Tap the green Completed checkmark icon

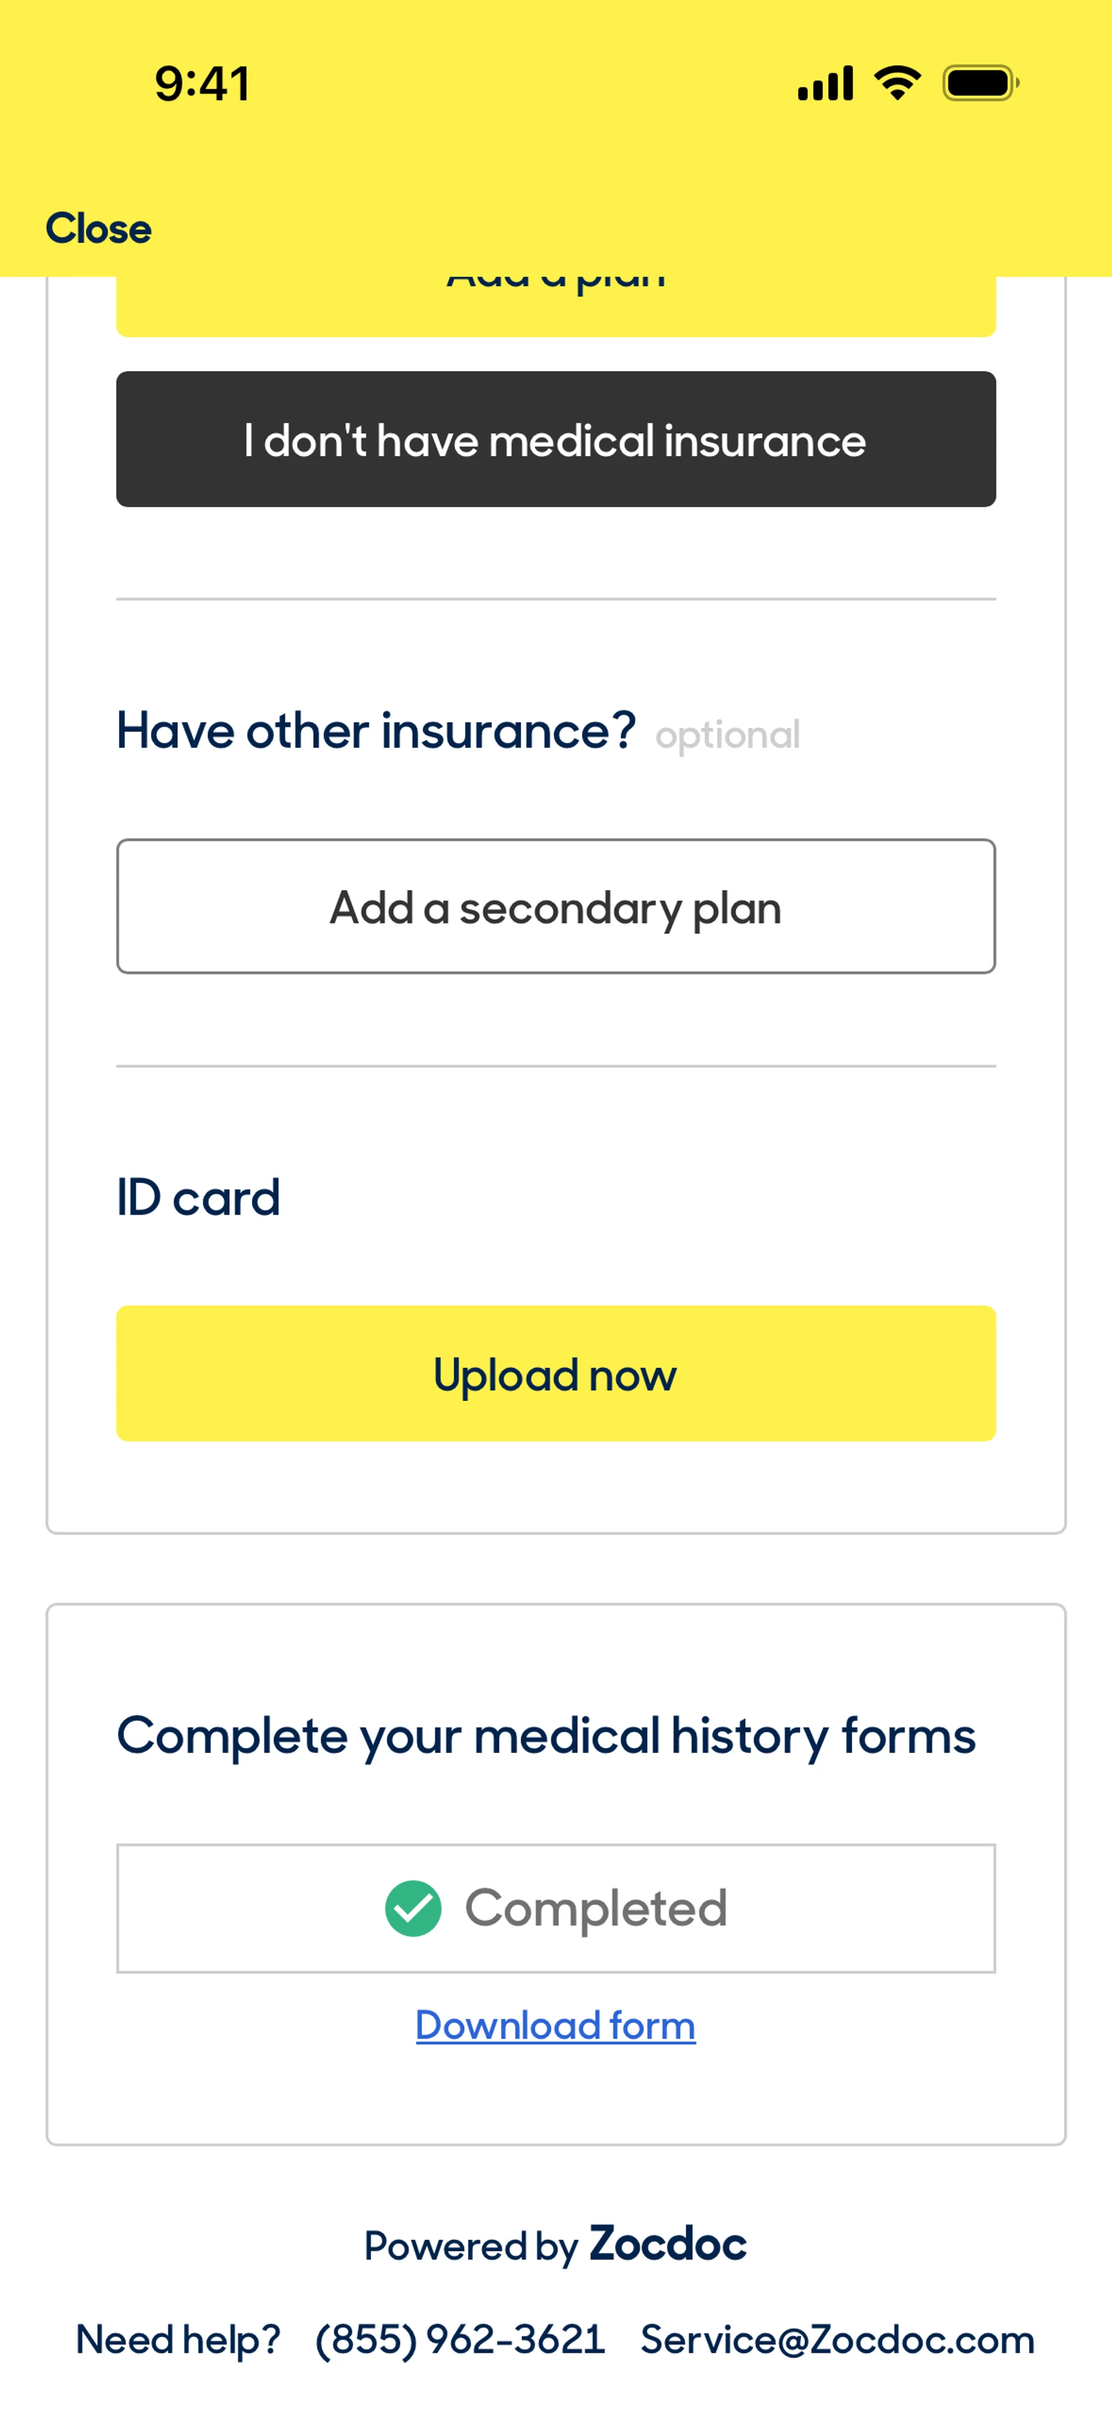click(413, 1907)
